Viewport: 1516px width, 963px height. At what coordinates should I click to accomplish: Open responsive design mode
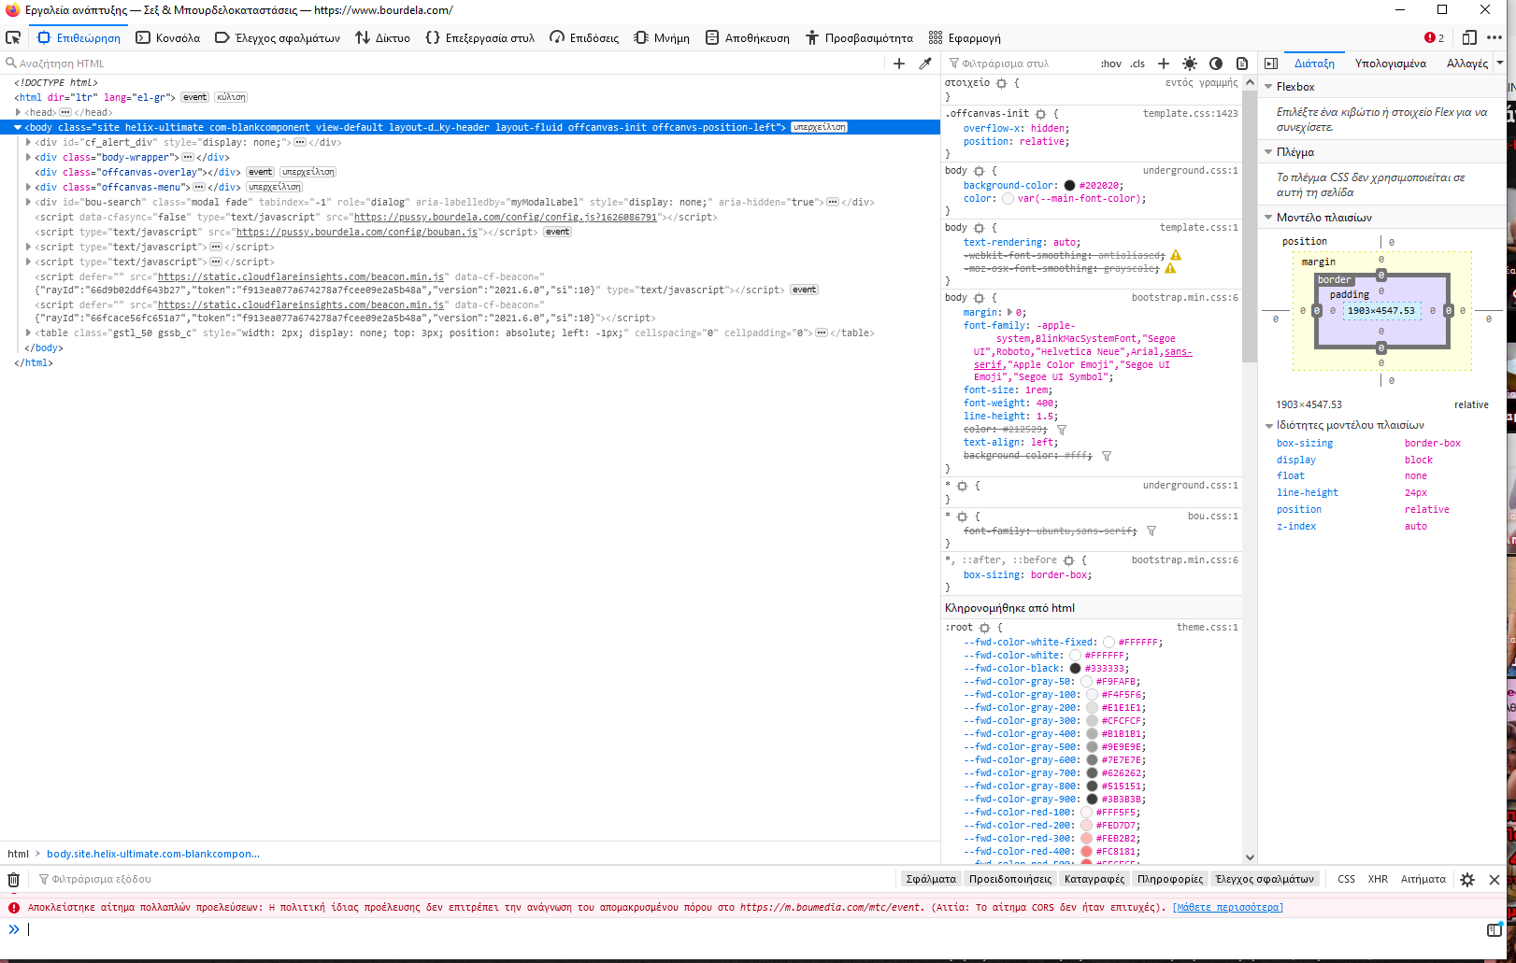[x=1469, y=38]
